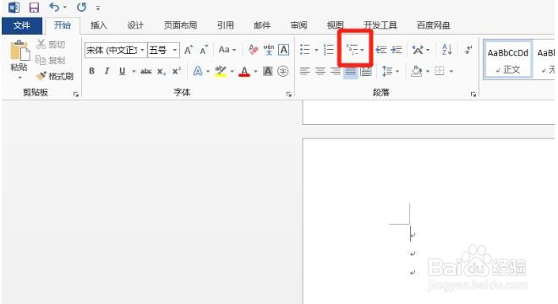Click the 剪切 cut button

(x=51, y=45)
